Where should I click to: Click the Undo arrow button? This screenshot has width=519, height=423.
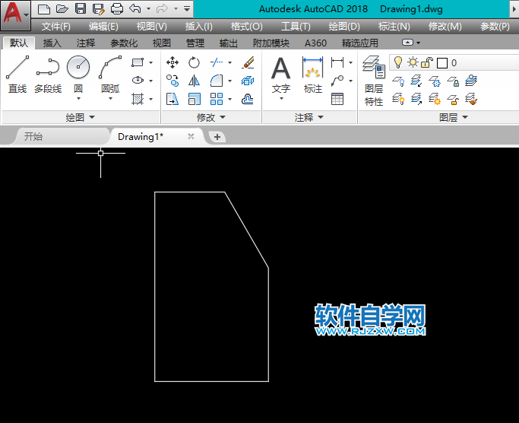[135, 8]
